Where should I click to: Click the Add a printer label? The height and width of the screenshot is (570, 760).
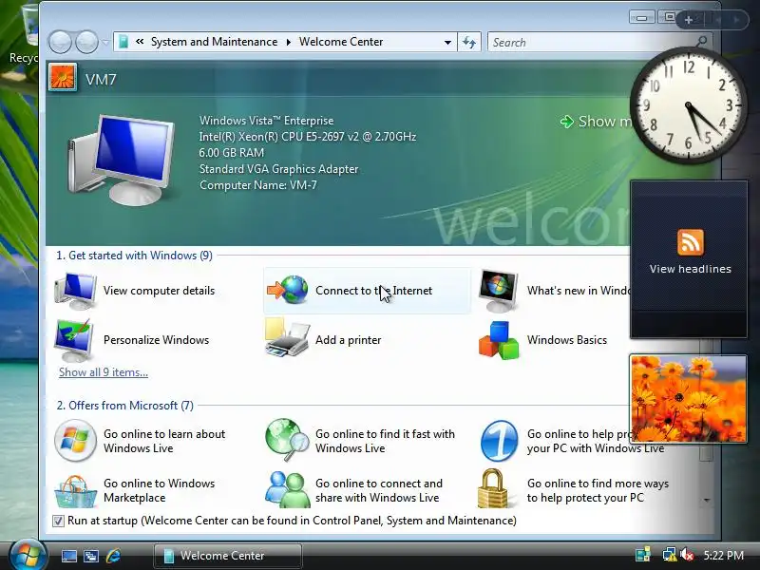[348, 340]
